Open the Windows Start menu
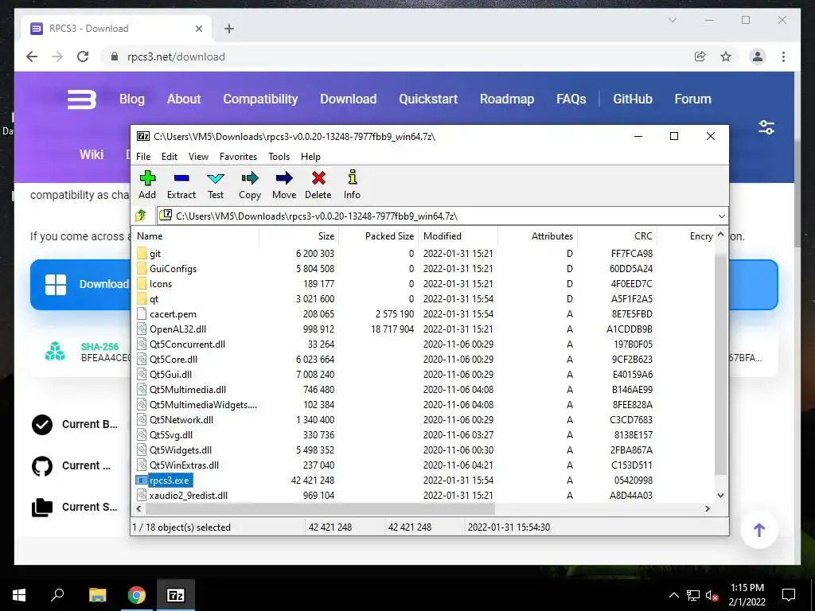The height and width of the screenshot is (611, 815). (19, 595)
